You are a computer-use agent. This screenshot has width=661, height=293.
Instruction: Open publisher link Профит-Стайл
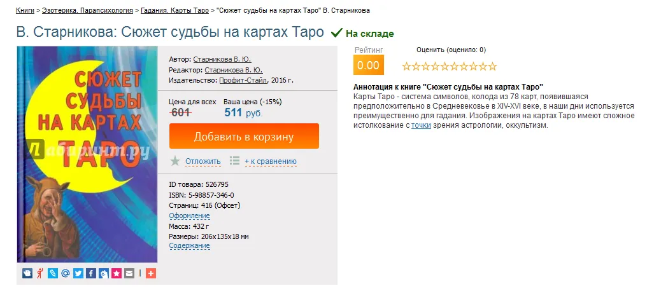point(243,81)
